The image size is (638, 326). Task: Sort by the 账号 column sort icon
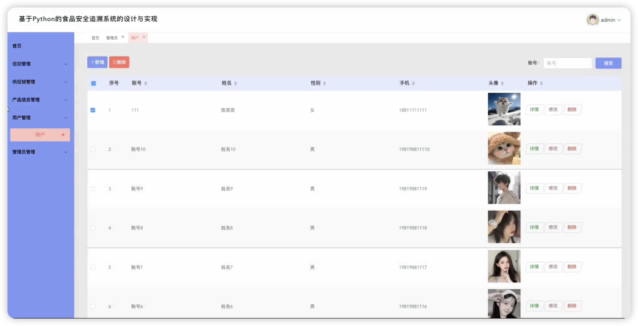point(146,84)
